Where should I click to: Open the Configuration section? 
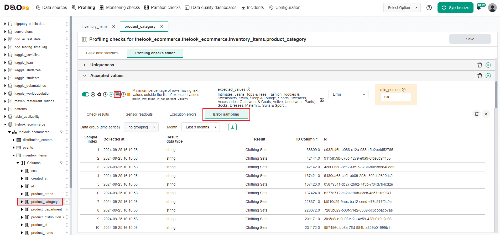coord(285,8)
